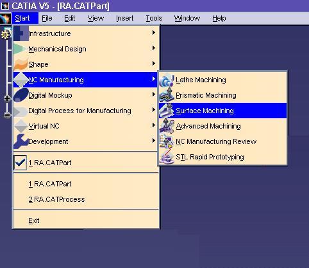Viewport: 309px width, 268px height.
Task: Click the Digital Mockup ellipse icon
Action: [x=21, y=95]
